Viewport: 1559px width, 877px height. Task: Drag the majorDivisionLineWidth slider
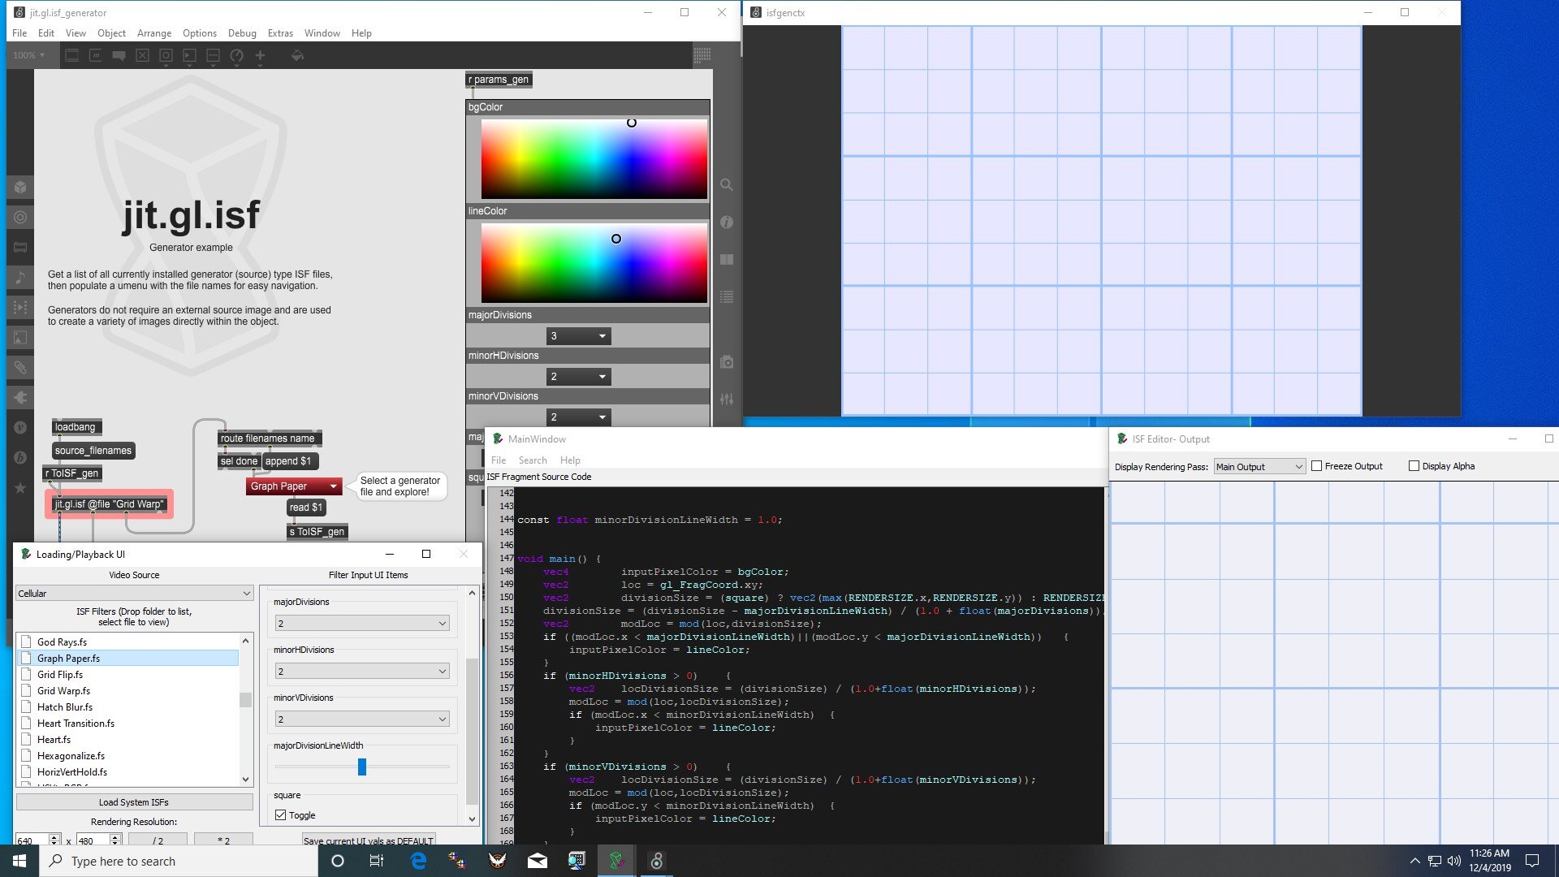point(362,767)
